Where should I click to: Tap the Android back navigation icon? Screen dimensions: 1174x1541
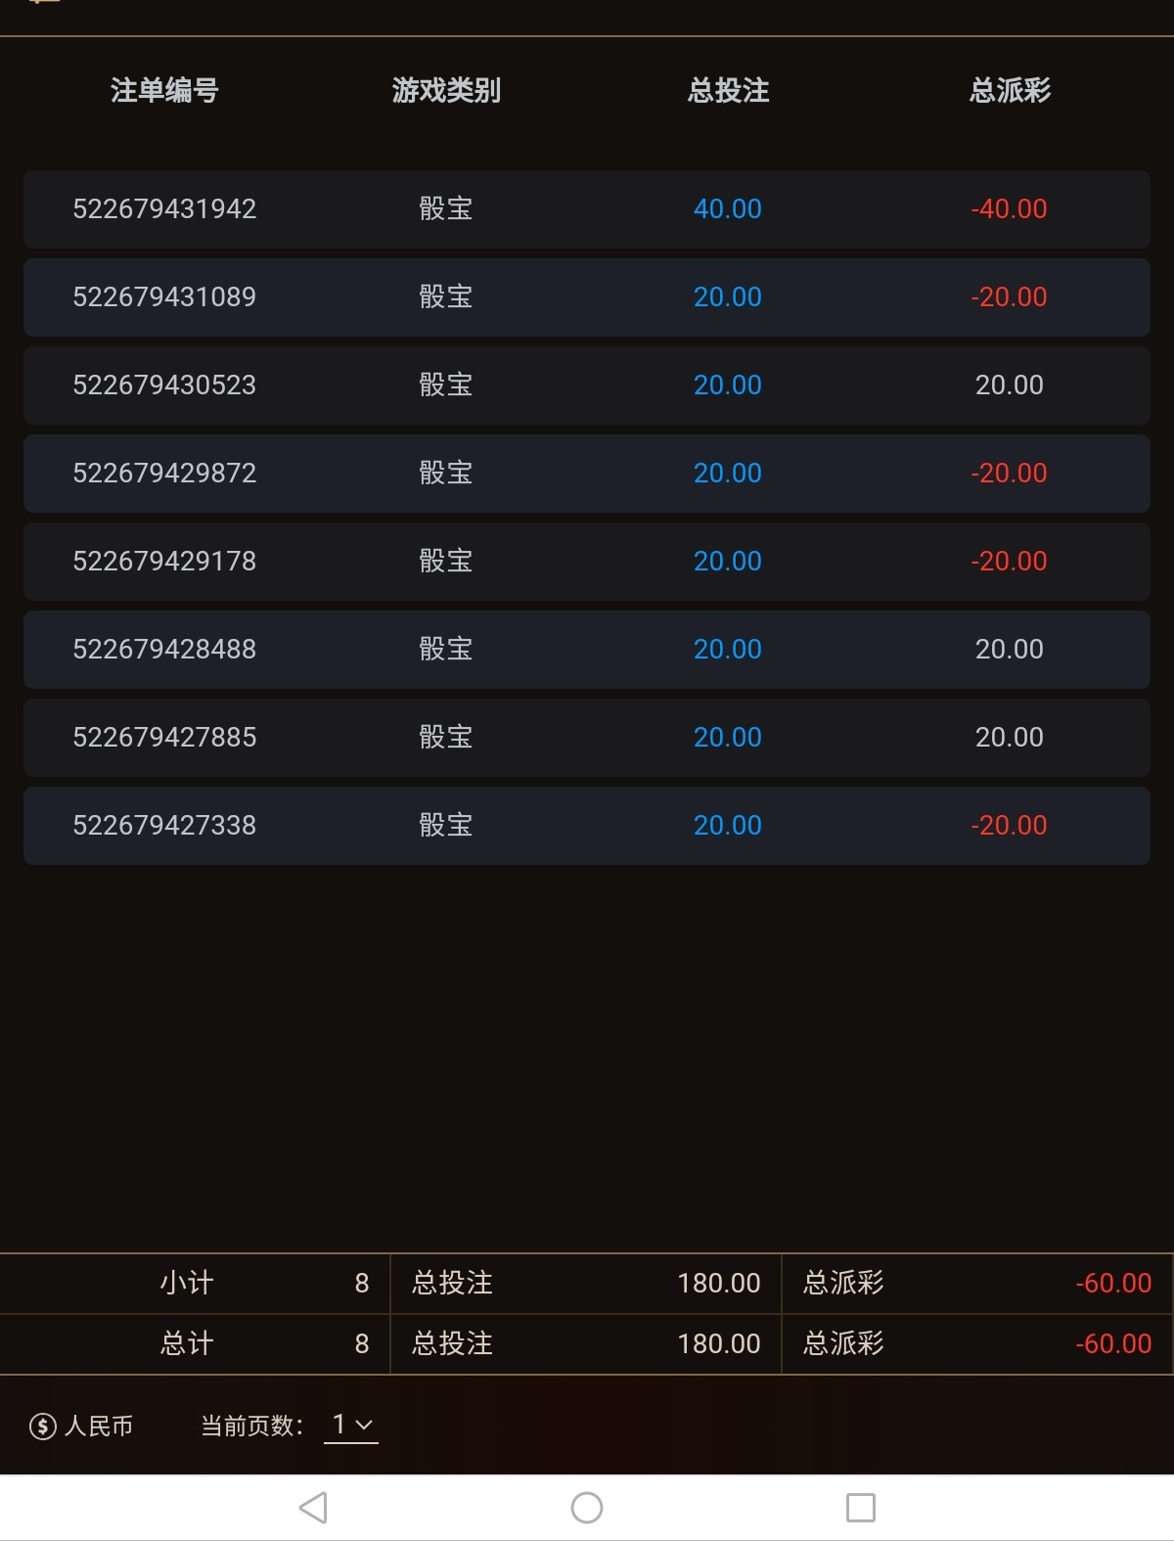coord(313,1508)
